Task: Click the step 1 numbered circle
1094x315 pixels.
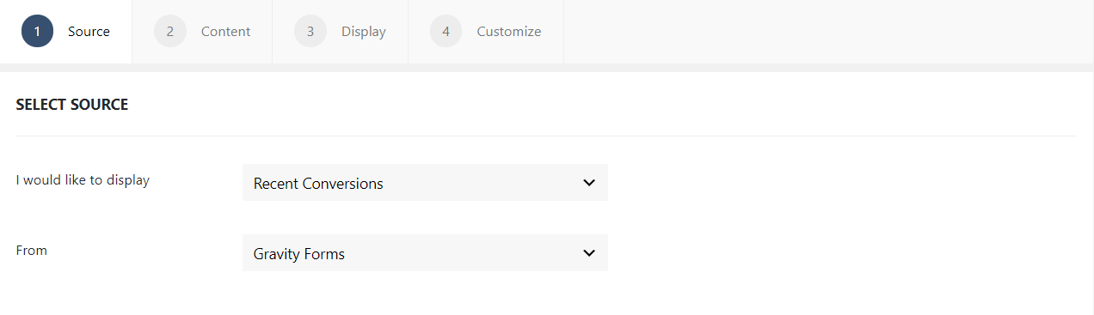Action: coord(38,32)
